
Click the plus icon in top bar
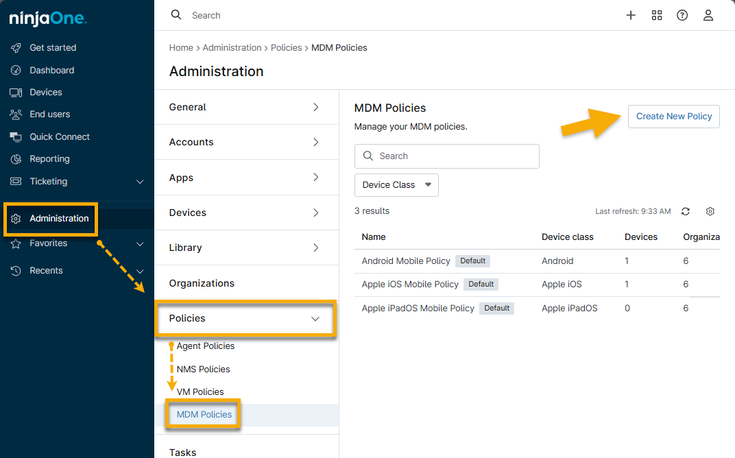click(631, 15)
